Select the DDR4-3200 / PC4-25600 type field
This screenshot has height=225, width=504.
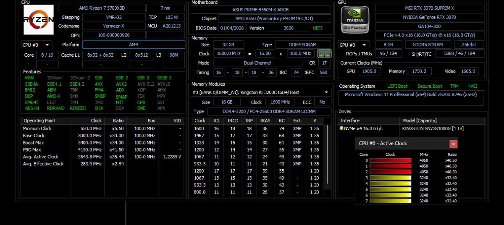tap(269, 111)
